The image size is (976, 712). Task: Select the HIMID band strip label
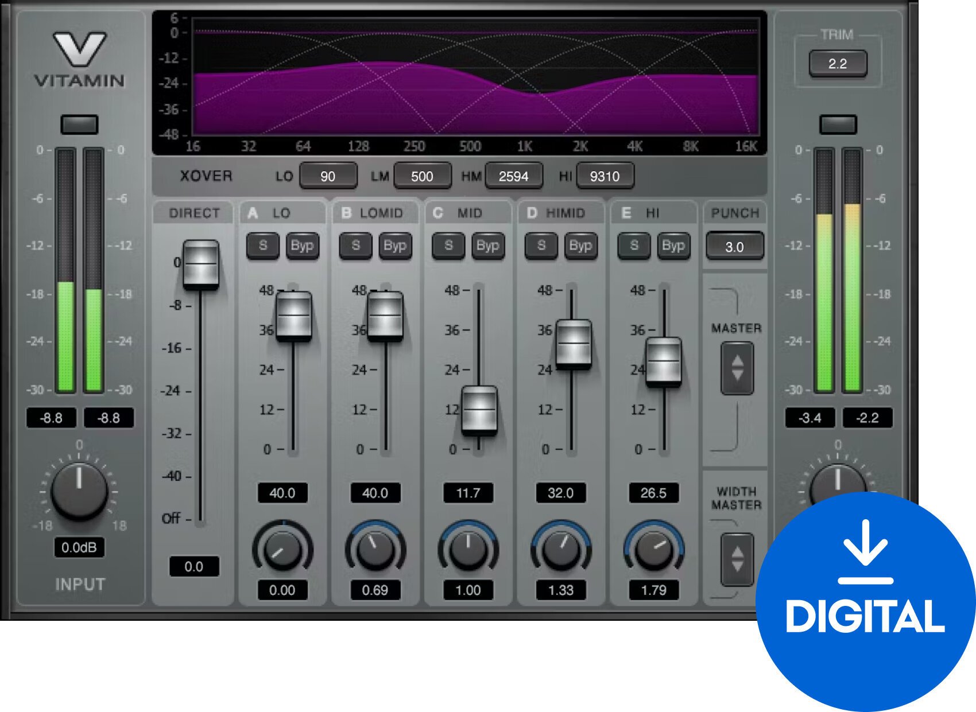click(560, 212)
